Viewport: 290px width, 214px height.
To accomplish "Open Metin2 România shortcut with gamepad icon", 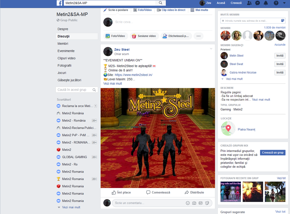I will click(x=70, y=113).
